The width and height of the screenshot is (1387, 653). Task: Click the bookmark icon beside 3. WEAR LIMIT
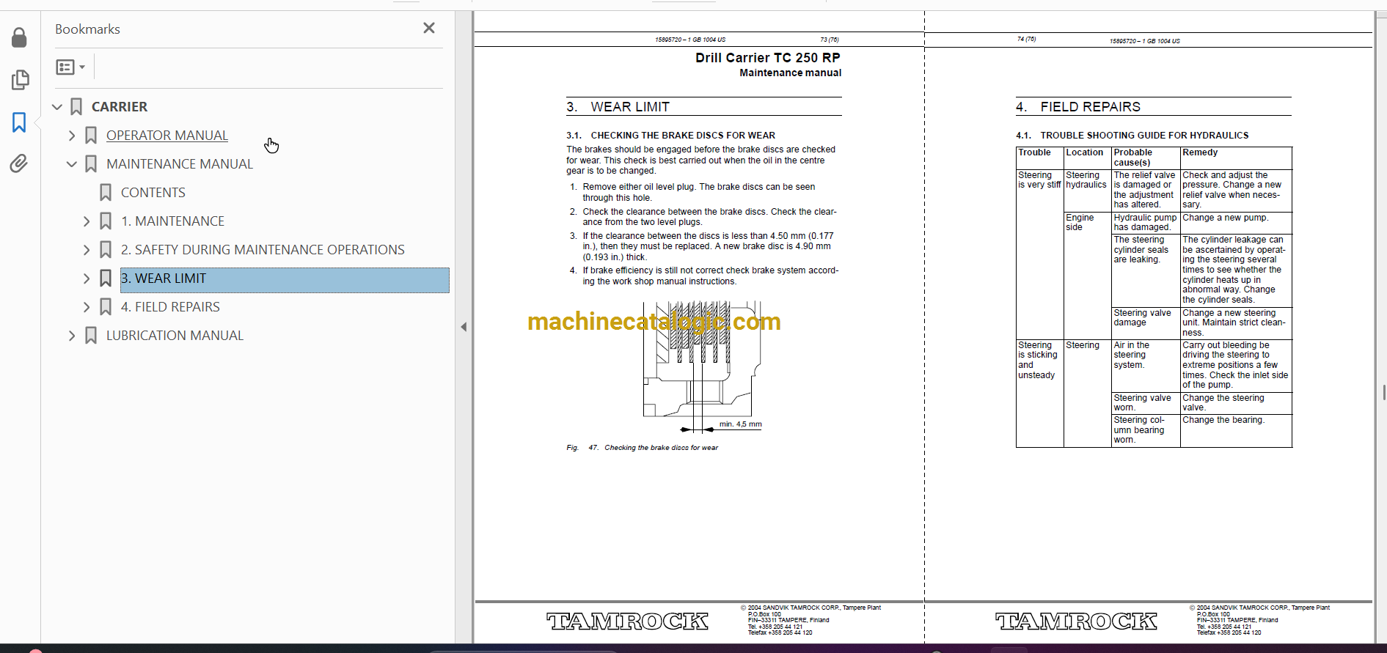(x=106, y=278)
